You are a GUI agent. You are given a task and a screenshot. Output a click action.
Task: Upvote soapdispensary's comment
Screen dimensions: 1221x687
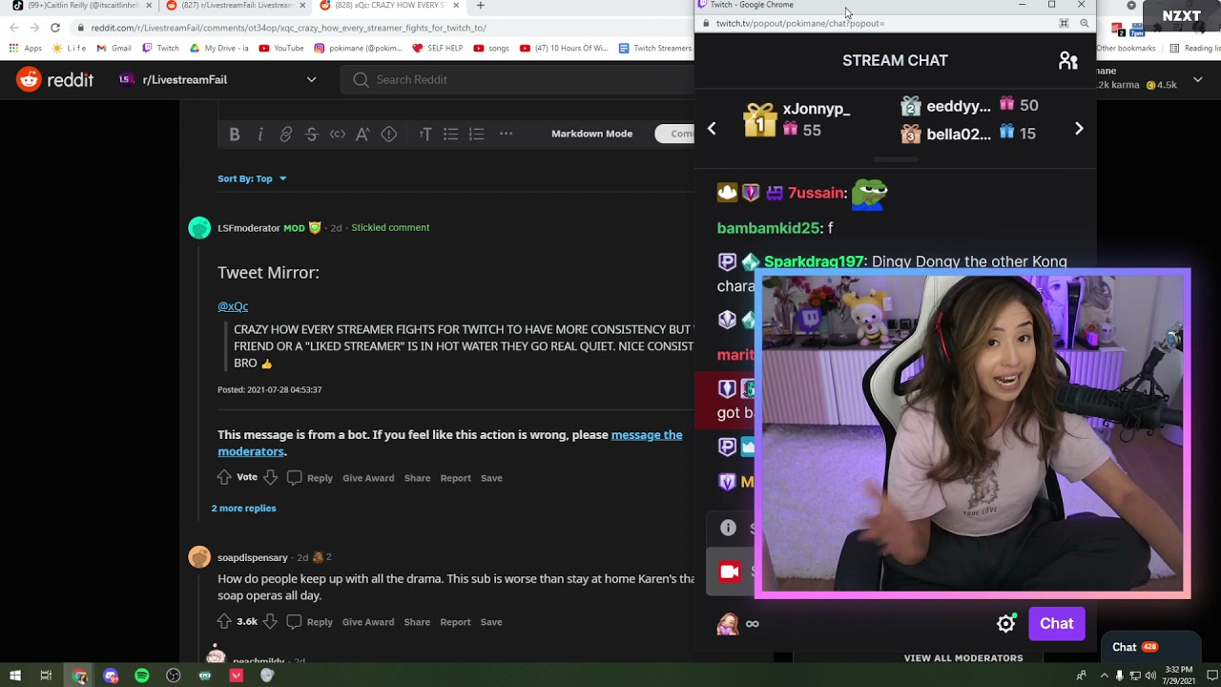click(224, 621)
